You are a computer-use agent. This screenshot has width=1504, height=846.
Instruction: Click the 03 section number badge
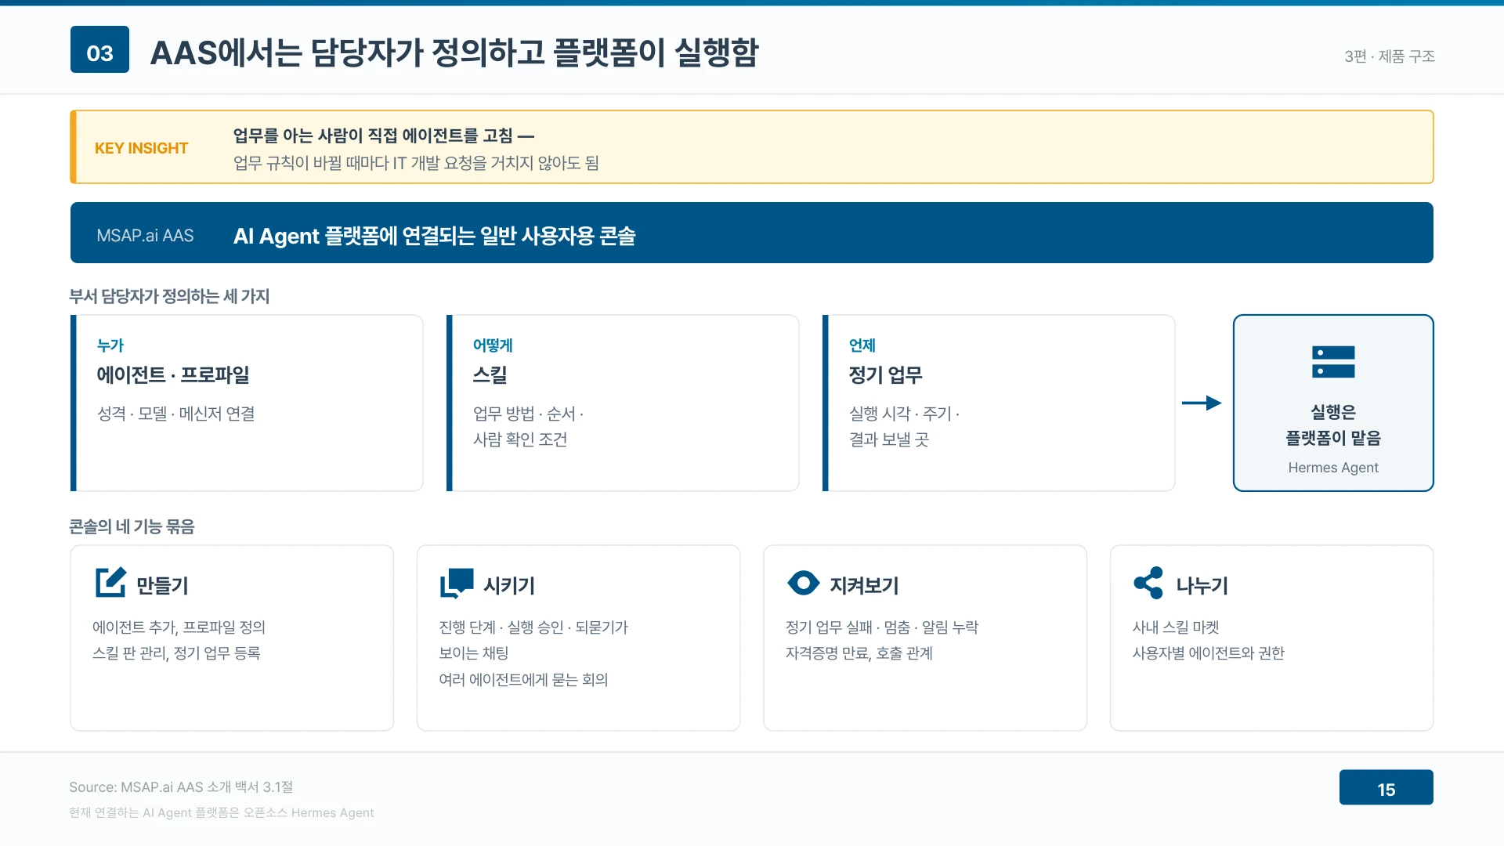click(99, 49)
